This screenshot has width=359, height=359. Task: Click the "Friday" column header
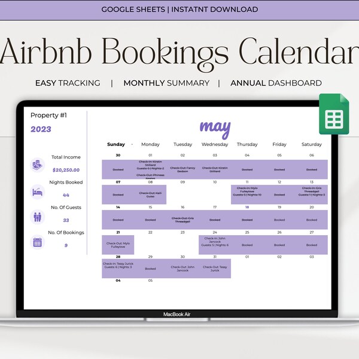[279, 144]
